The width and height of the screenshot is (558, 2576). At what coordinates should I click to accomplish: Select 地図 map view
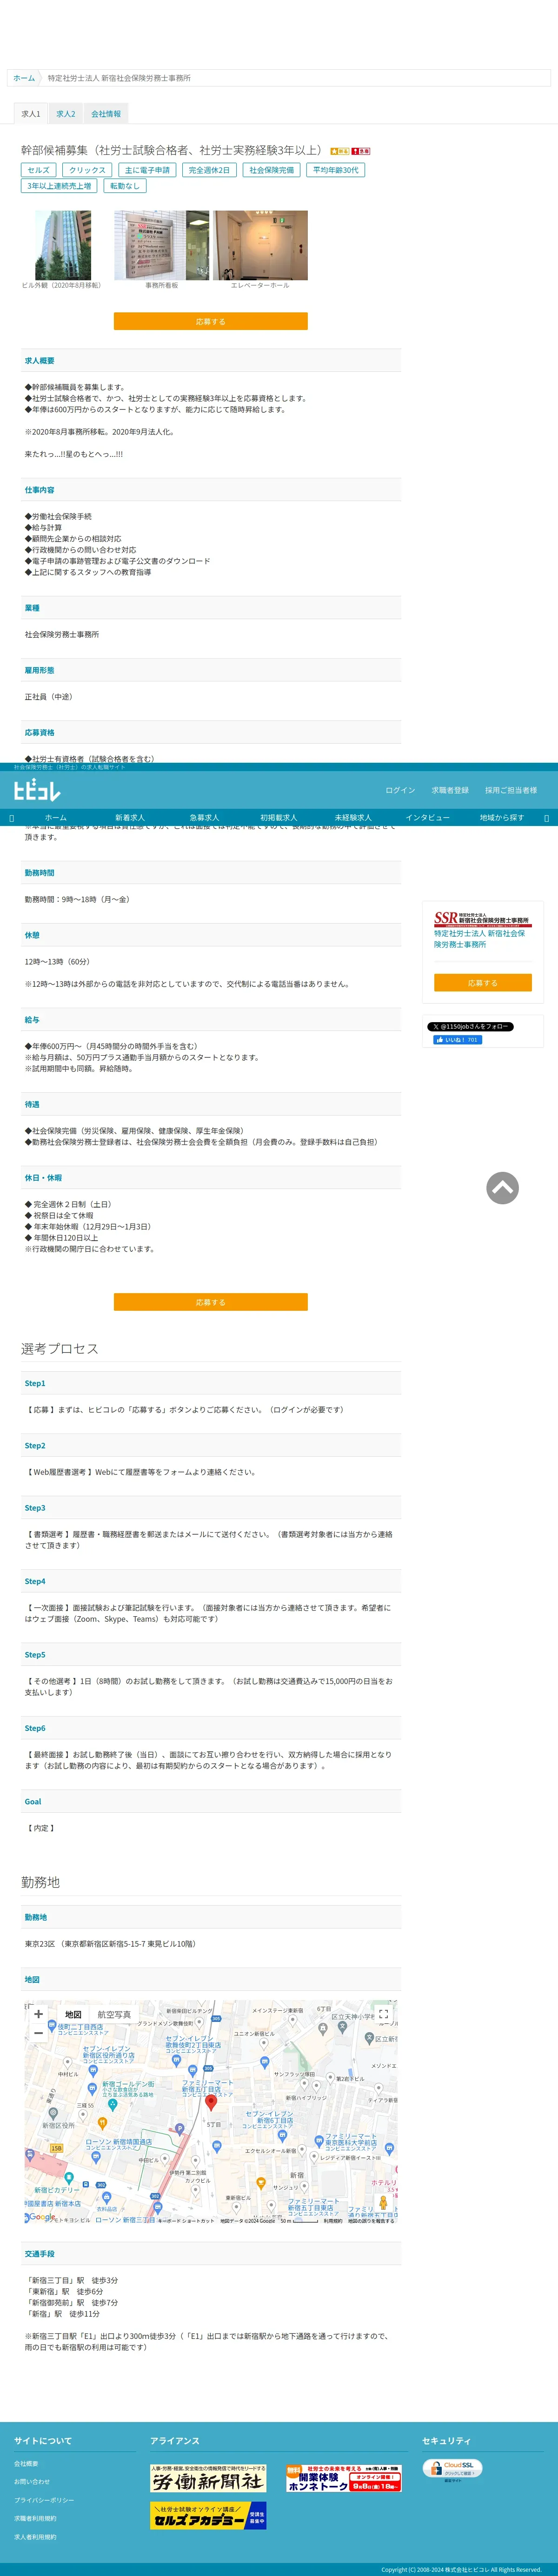73,2014
